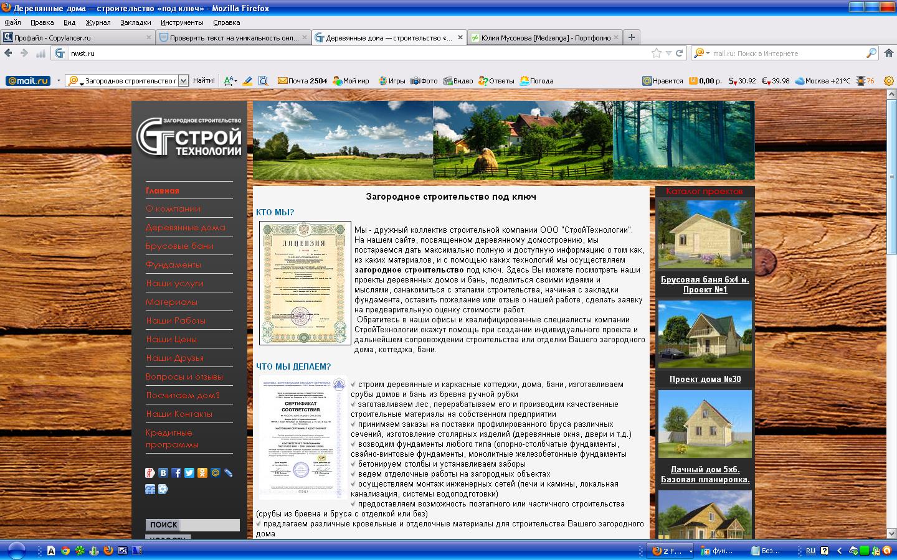This screenshot has height=560, width=897.
Task: Open Видео in Mail.ru toolbar
Action: [x=458, y=81]
